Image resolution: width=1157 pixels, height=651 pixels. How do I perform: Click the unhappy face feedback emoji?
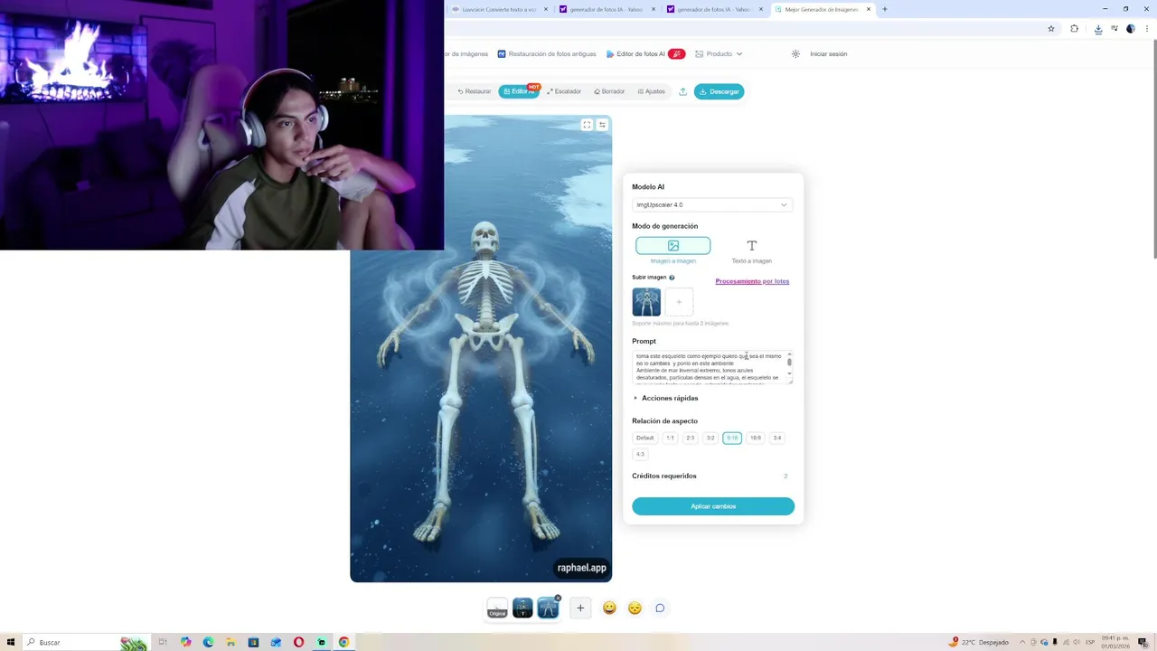(635, 609)
